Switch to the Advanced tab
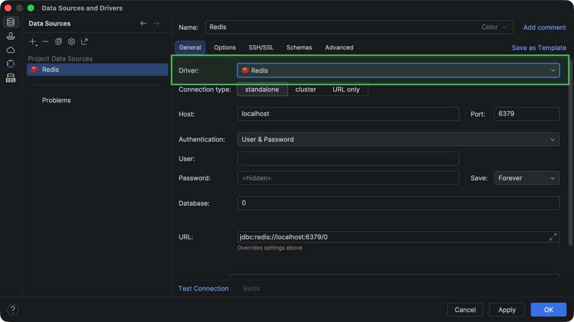This screenshot has width=574, height=322. click(339, 48)
